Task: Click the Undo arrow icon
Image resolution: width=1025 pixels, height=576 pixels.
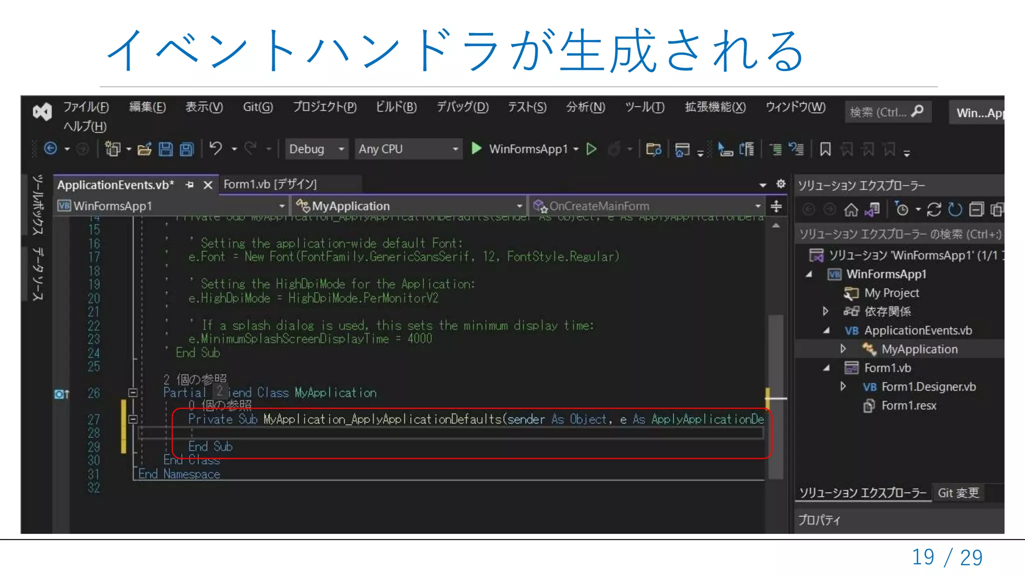Action: (216, 148)
